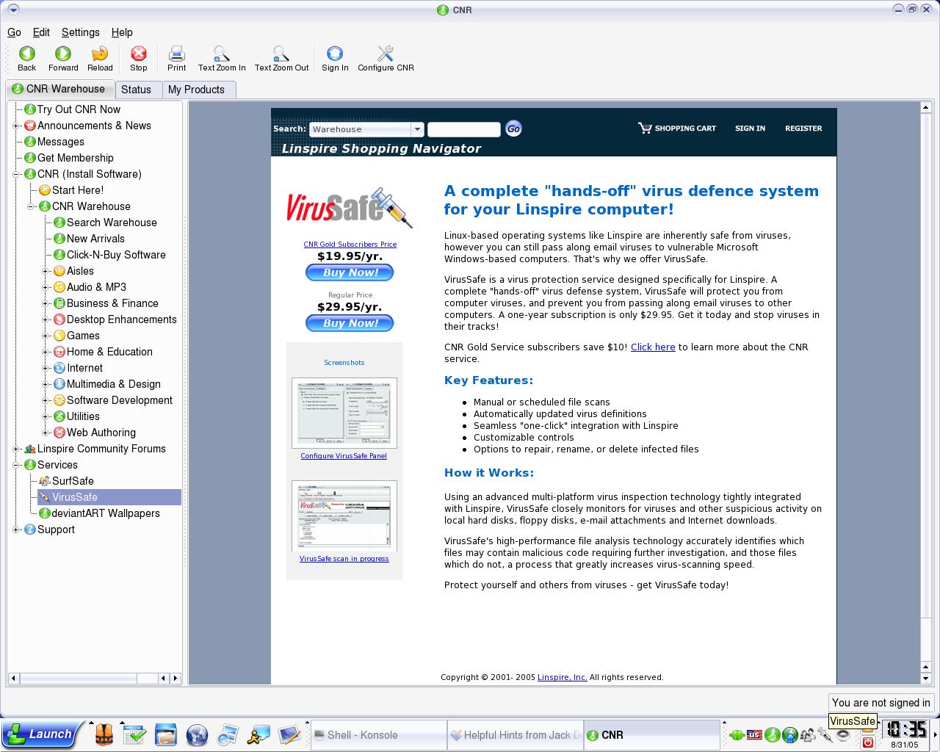The width and height of the screenshot is (940, 752).
Task: Click the Go search button
Action: (x=513, y=129)
